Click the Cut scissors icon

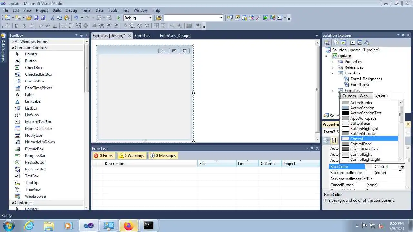pos(52,18)
